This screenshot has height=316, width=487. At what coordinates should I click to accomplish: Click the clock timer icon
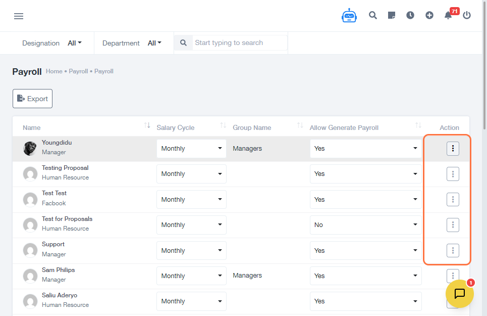(x=410, y=15)
